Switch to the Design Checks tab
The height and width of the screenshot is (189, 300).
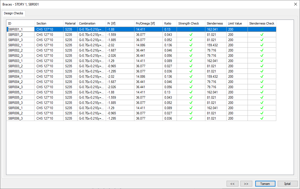14,13
